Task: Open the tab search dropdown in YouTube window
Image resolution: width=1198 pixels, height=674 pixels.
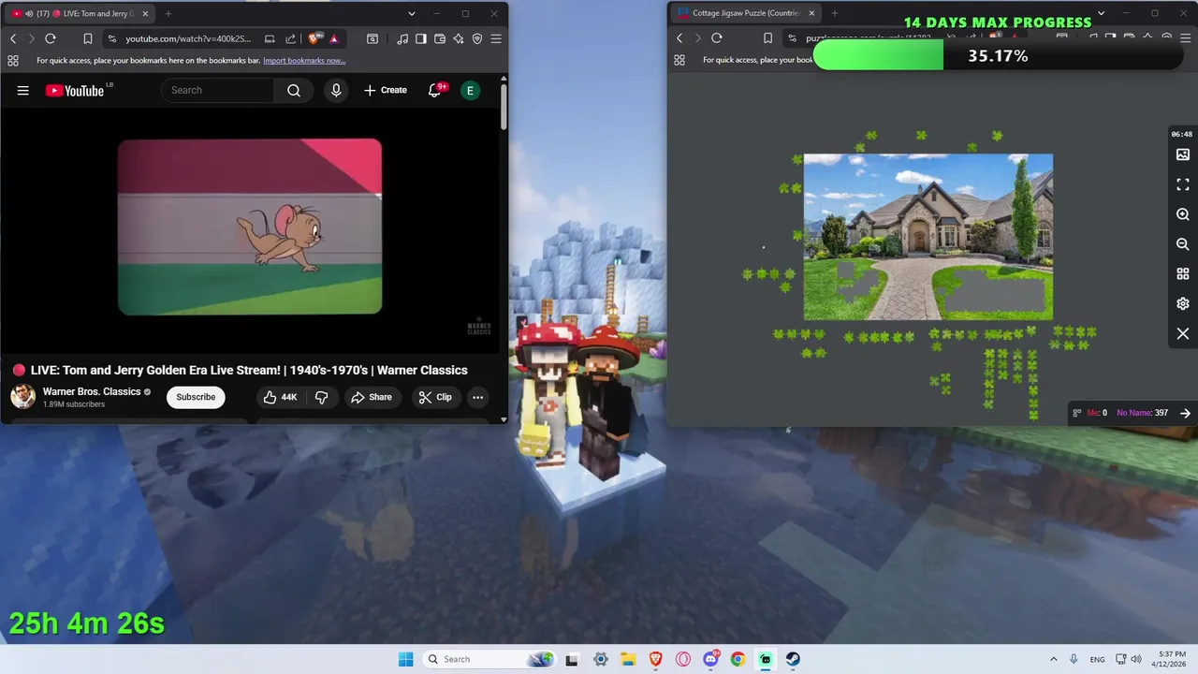Action: tap(412, 13)
